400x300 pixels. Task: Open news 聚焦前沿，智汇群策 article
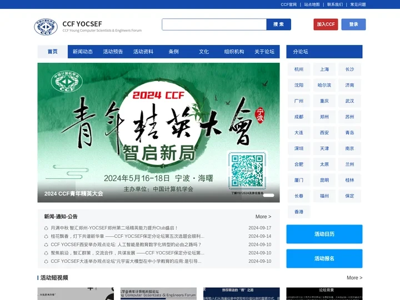pyautogui.click(x=127, y=253)
